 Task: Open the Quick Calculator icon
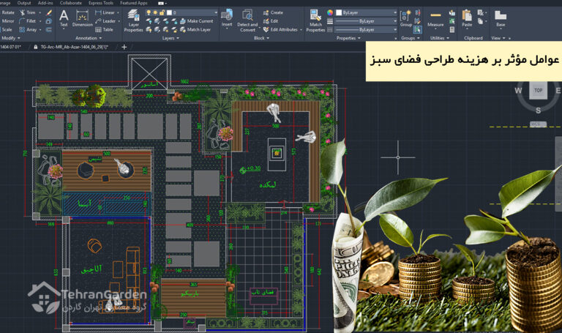point(452,30)
